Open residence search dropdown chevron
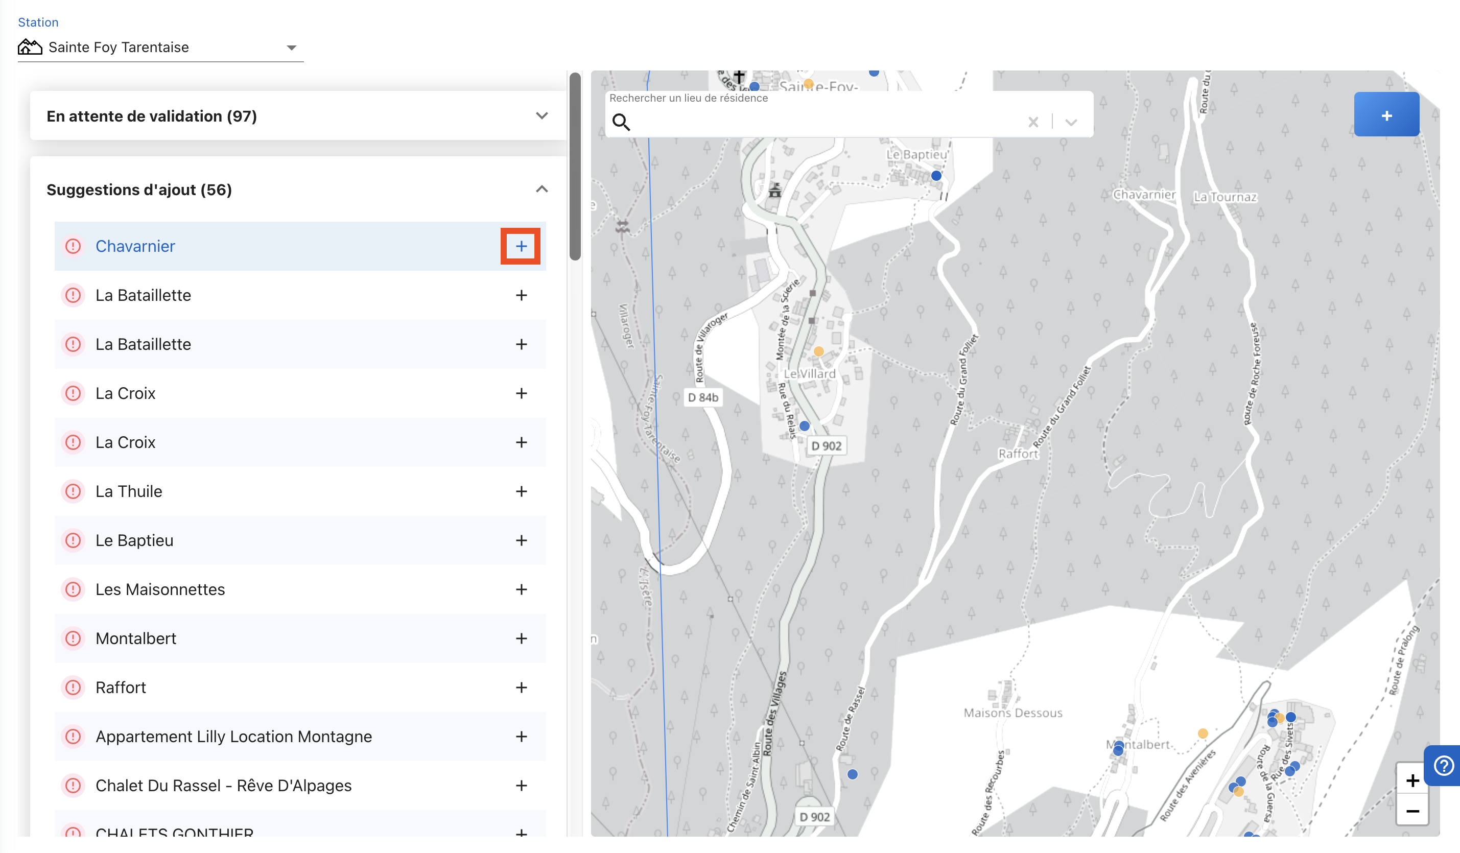 (x=1071, y=122)
